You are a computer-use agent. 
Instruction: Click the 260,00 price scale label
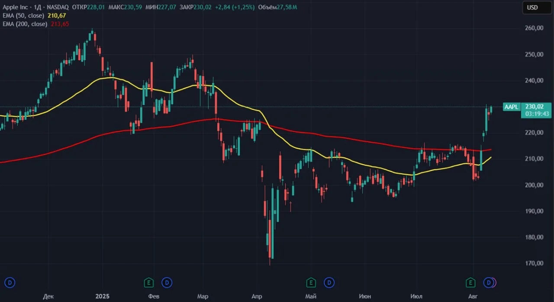tap(534, 28)
